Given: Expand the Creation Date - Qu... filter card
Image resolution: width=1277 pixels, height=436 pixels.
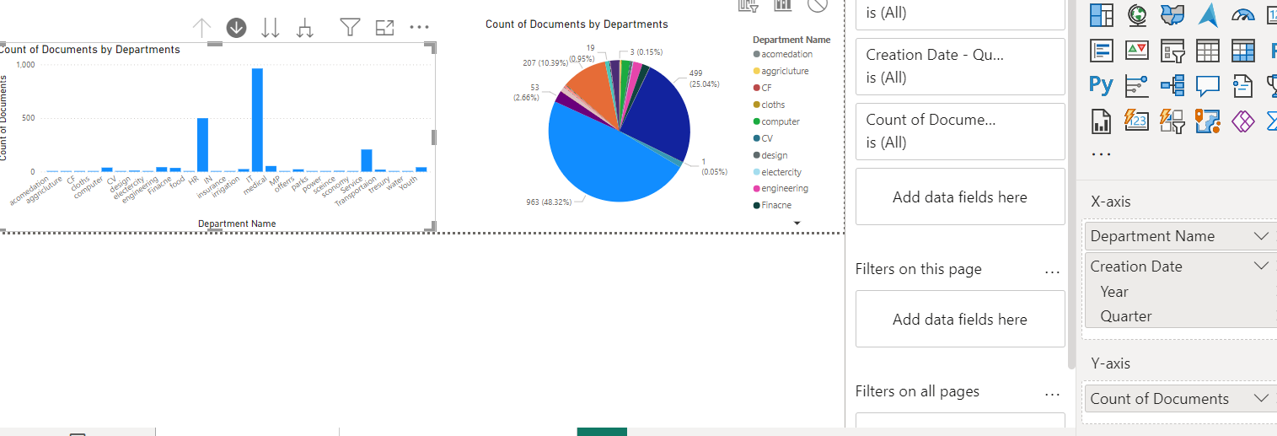Looking at the screenshot, I should coord(960,66).
